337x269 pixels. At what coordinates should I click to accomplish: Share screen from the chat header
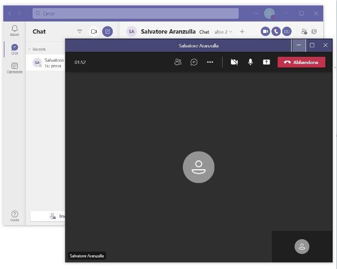pos(287,31)
